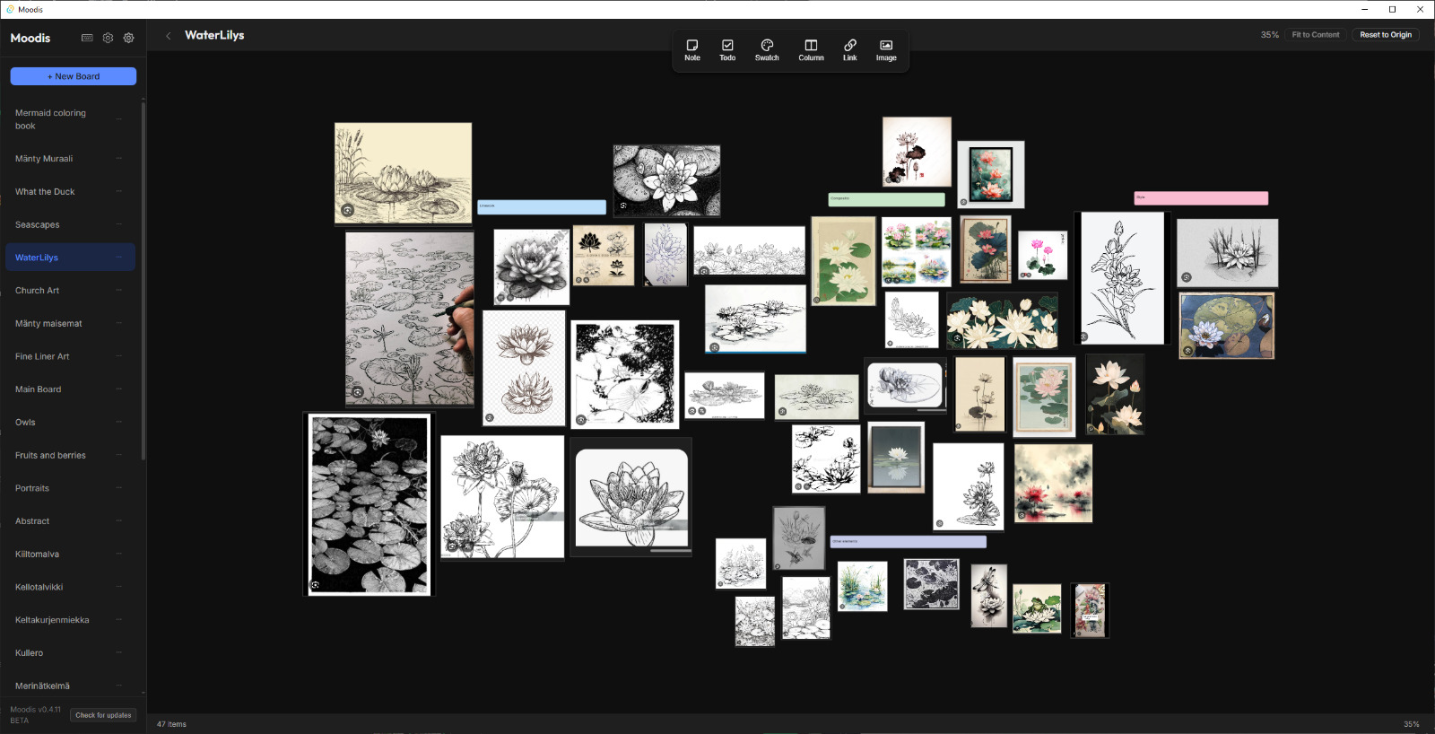The height and width of the screenshot is (734, 1435).
Task: Click circular badge on black lily pads photo
Action: (315, 585)
